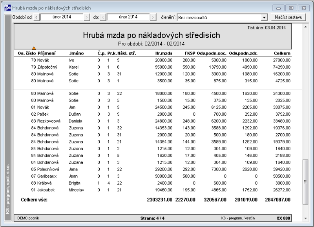314x227 pixels.
Task: Click the 'Jméno' column header
Action: coord(77,53)
